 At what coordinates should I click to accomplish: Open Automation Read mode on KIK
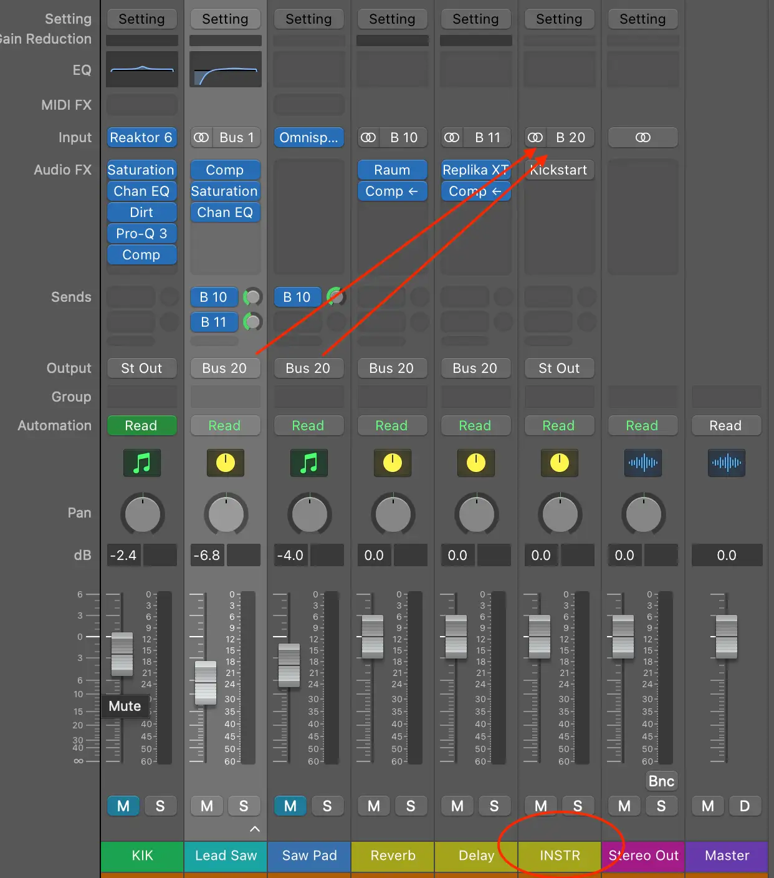pyautogui.click(x=141, y=425)
